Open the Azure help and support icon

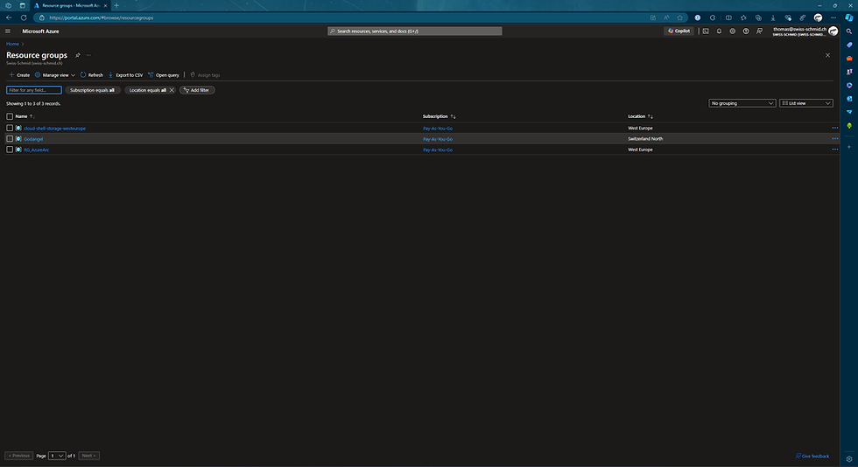746,31
